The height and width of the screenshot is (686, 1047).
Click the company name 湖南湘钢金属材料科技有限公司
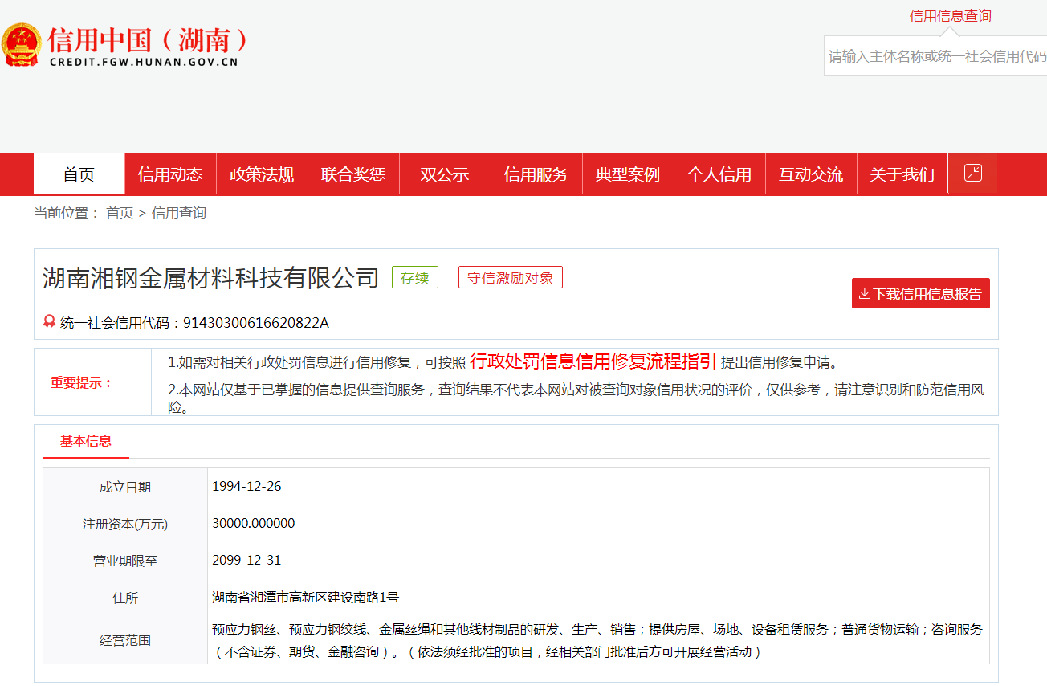tap(210, 278)
